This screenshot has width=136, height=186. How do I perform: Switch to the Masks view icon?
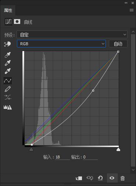pyautogui.click(x=17, y=22)
